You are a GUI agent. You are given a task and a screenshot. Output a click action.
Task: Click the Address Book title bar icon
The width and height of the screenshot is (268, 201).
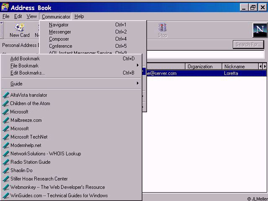(x=5, y=8)
